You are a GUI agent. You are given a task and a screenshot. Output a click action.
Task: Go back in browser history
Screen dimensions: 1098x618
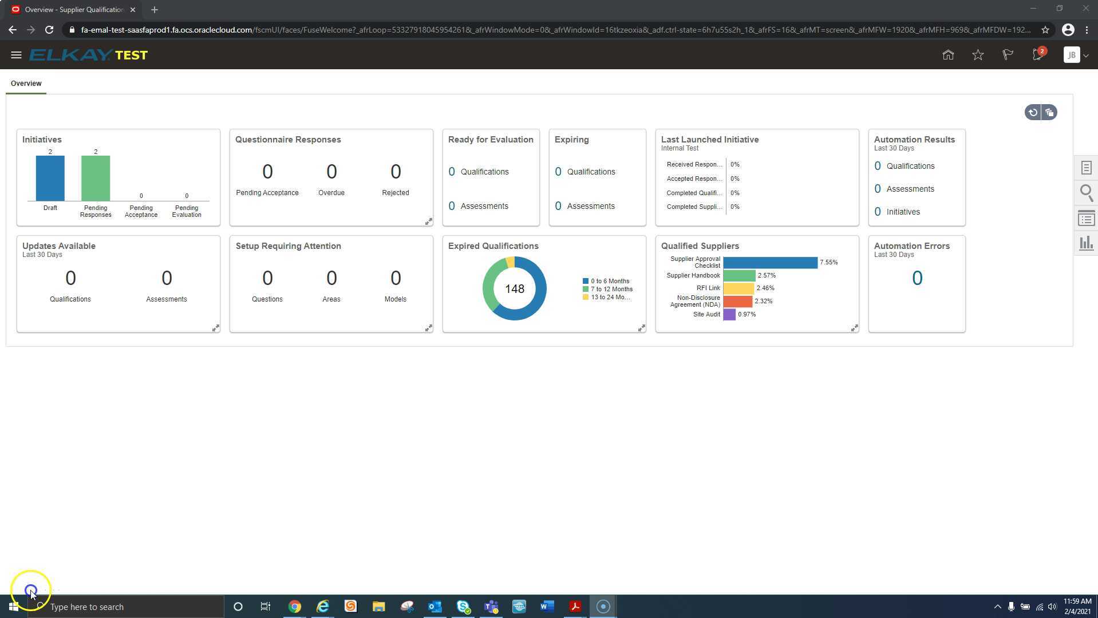click(13, 30)
